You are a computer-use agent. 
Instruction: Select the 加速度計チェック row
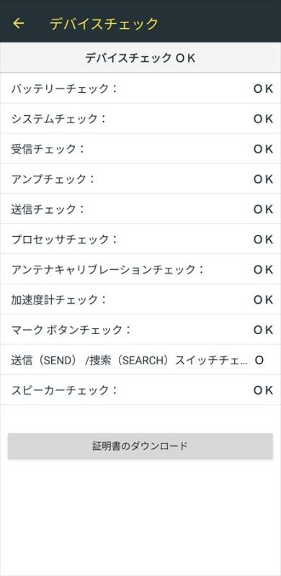point(140,300)
